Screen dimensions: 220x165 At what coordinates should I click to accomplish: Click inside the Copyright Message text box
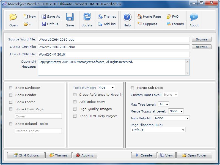(112, 67)
